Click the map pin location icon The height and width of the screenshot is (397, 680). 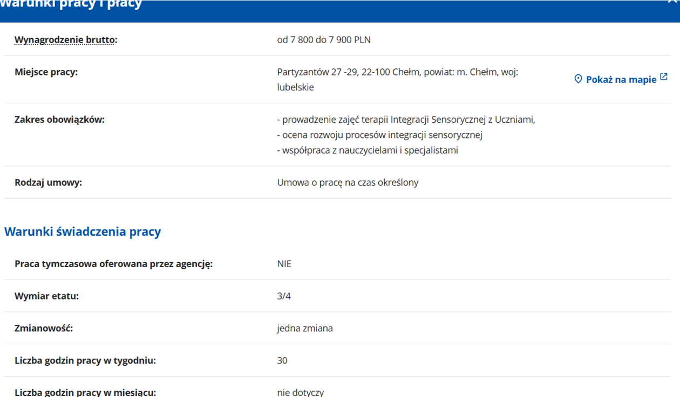(x=578, y=79)
